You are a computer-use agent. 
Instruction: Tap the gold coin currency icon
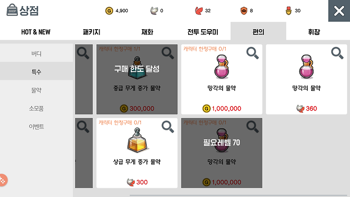coord(109,11)
